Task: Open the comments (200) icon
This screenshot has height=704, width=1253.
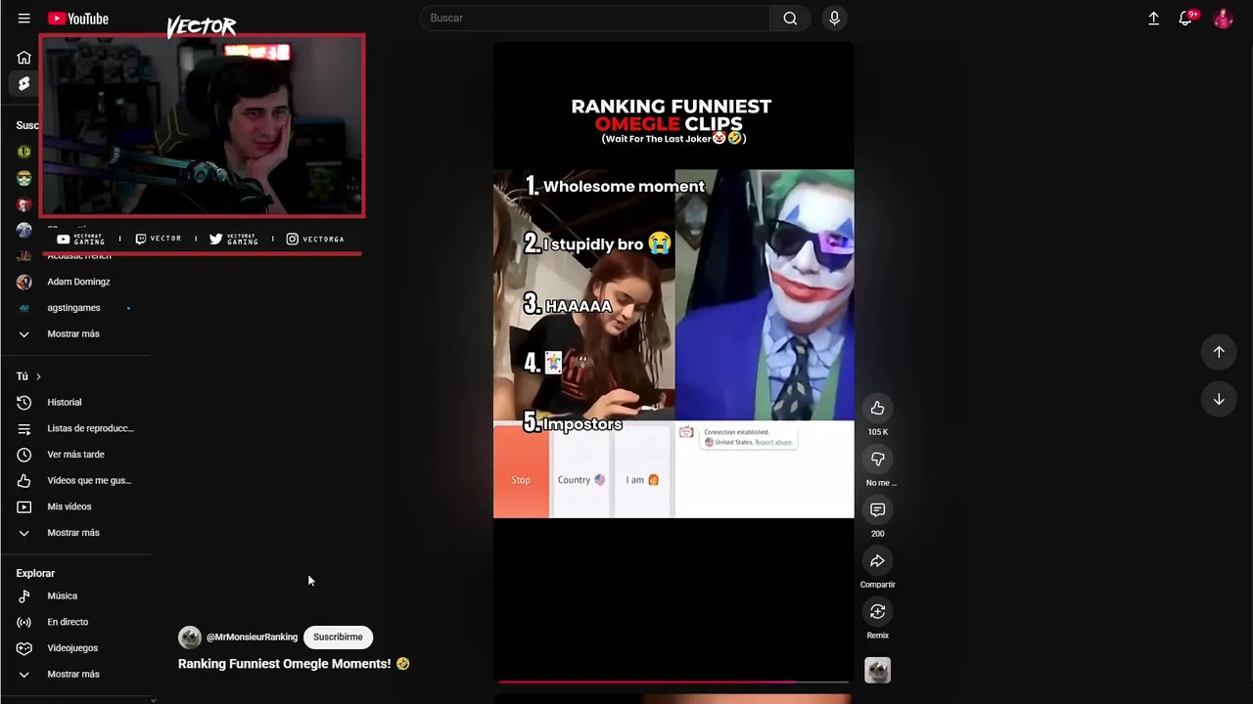Action: [x=877, y=509]
